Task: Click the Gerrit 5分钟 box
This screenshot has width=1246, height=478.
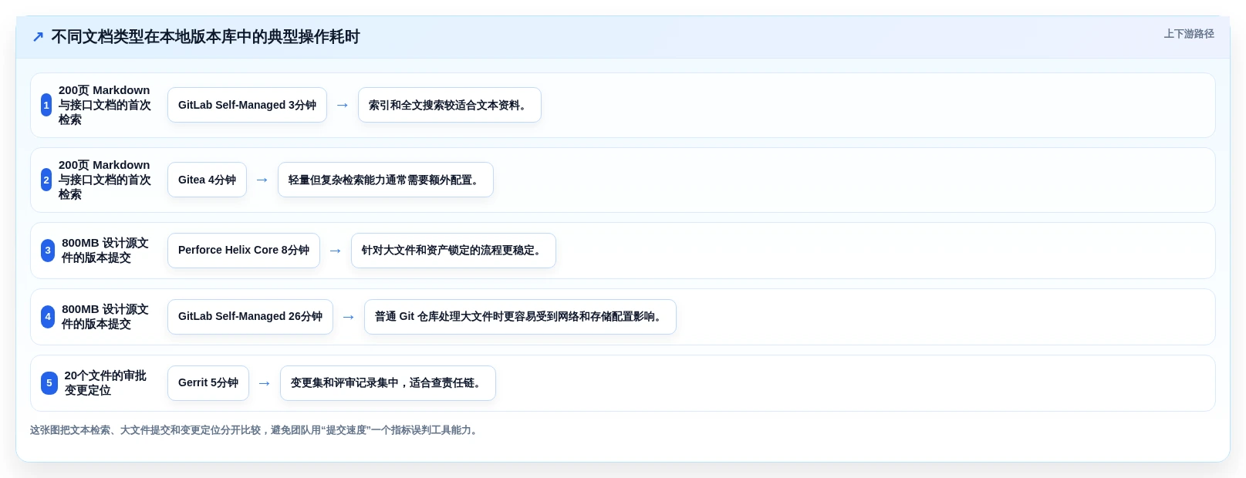Action: pyautogui.click(x=208, y=383)
